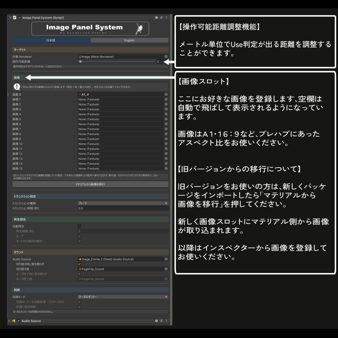Open object picker for 画像 5 slot

point(166,119)
